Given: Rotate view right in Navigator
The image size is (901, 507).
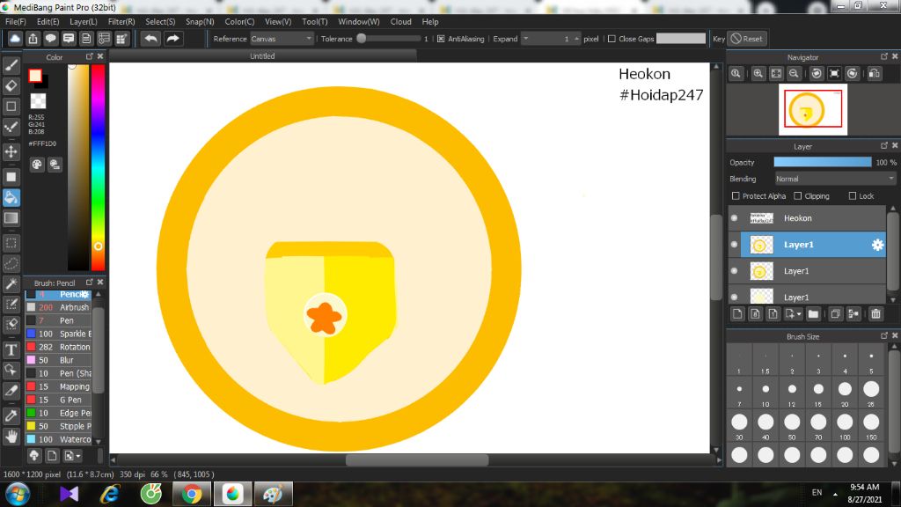Looking at the screenshot, I should [852, 74].
